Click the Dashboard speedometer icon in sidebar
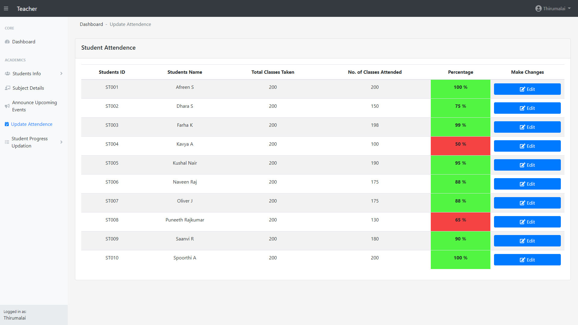The width and height of the screenshot is (578, 325). (7, 42)
